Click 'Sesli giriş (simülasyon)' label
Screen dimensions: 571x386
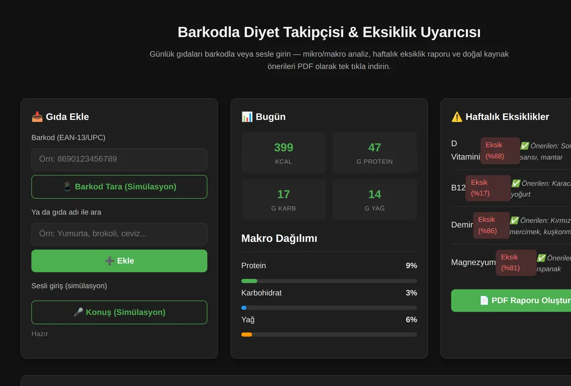pyautogui.click(x=69, y=286)
